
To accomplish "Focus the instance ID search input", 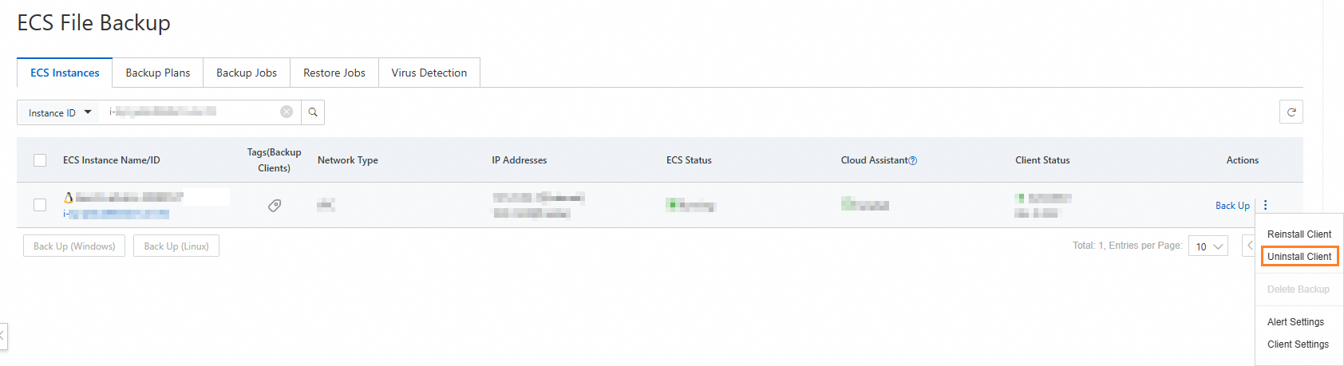I will [192, 112].
